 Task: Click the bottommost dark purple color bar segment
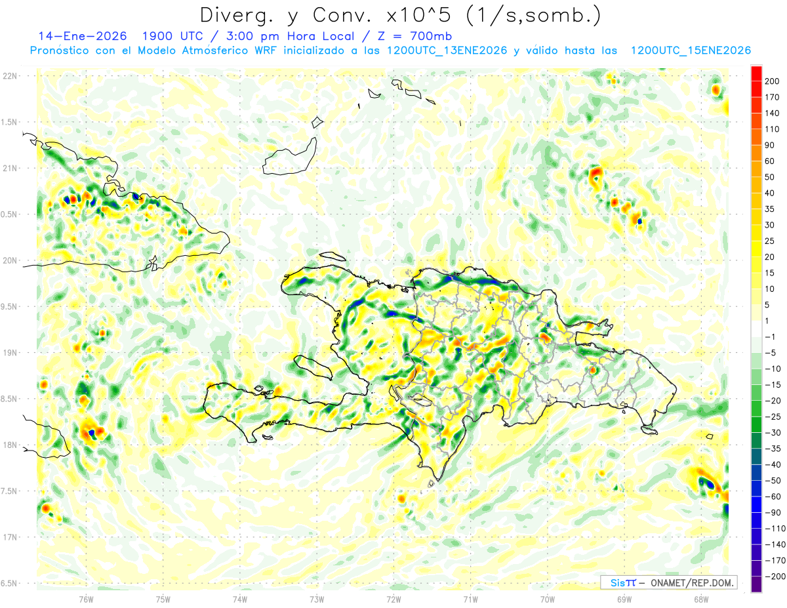(x=756, y=584)
